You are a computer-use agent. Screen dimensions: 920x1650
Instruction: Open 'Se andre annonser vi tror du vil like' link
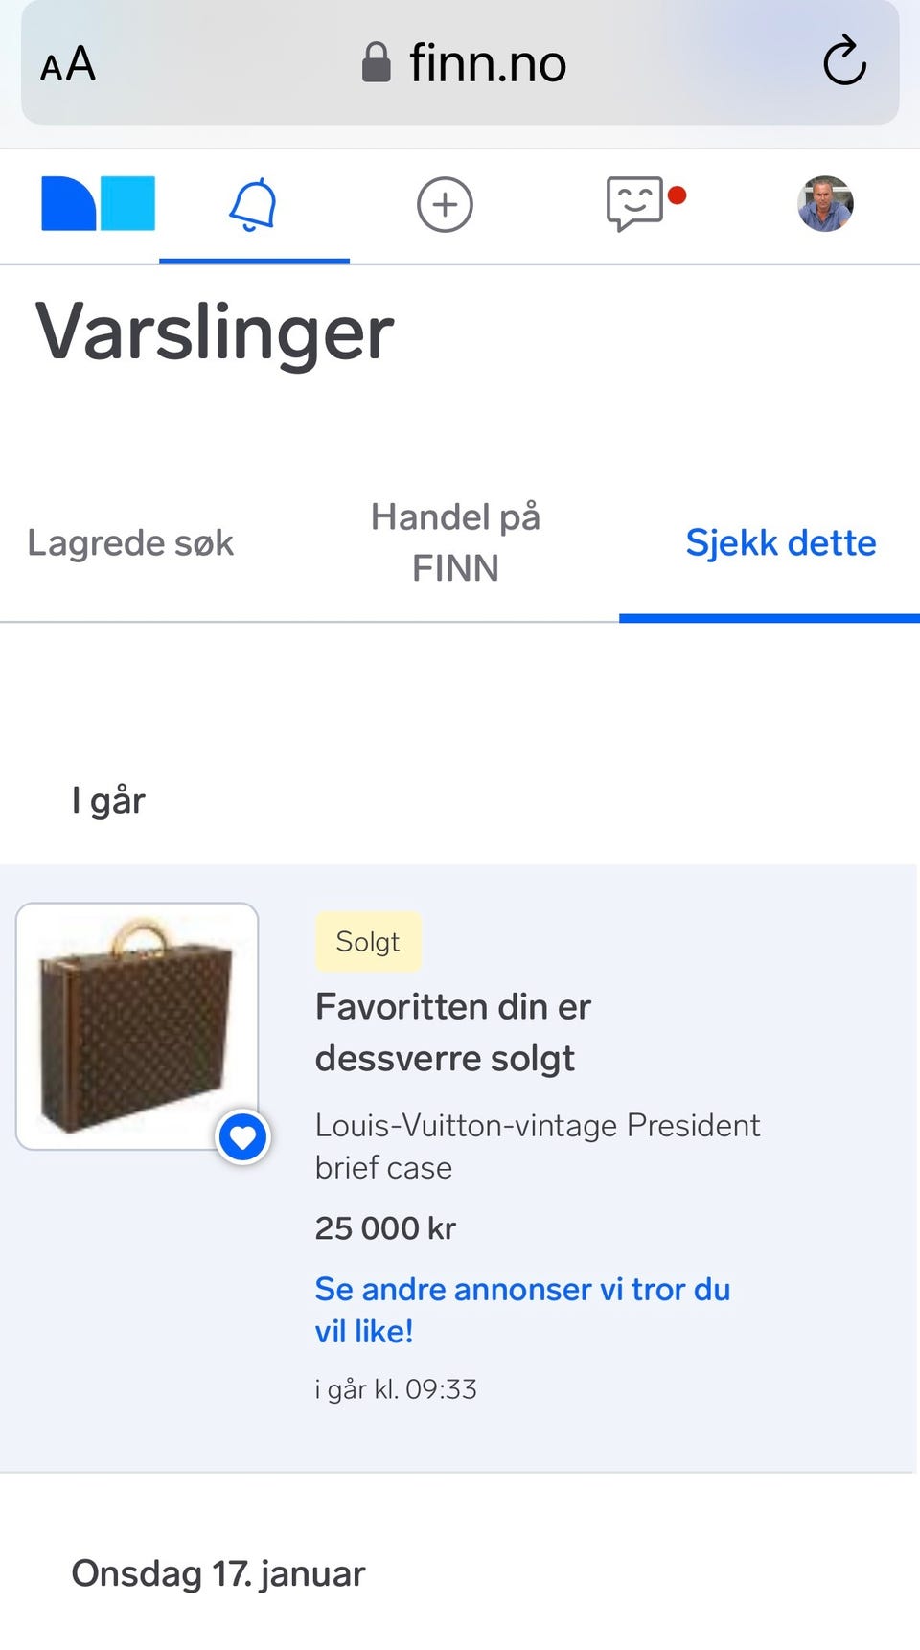[x=522, y=1310]
